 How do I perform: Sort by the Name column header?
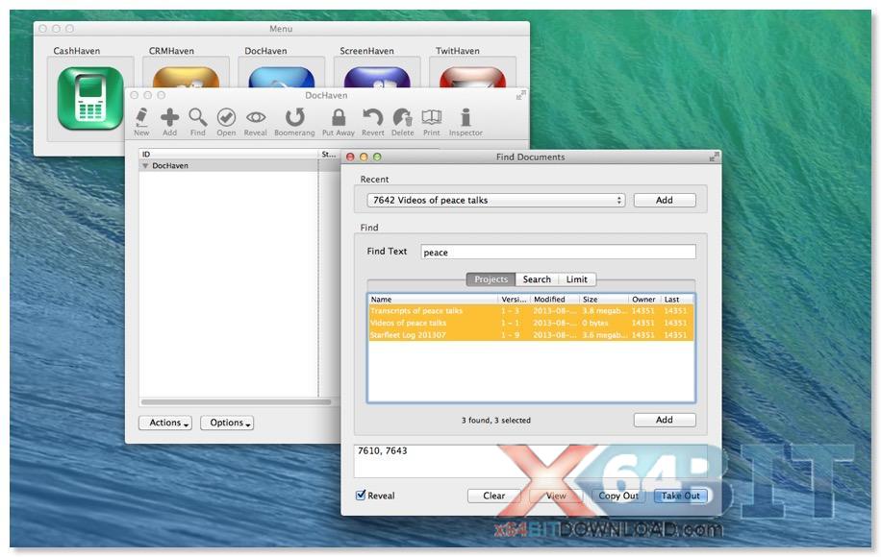[433, 300]
